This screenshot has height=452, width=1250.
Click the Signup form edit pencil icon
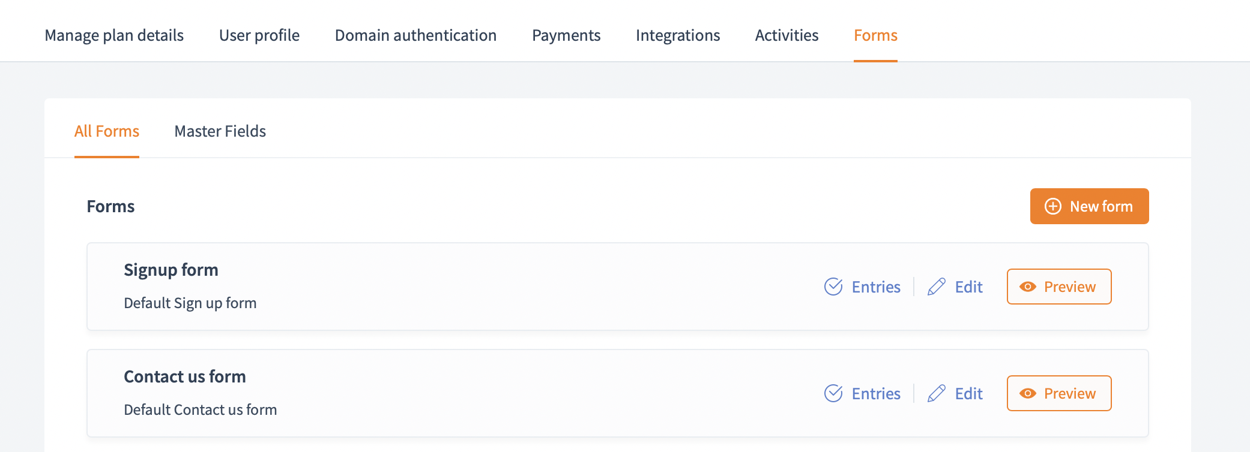point(937,287)
